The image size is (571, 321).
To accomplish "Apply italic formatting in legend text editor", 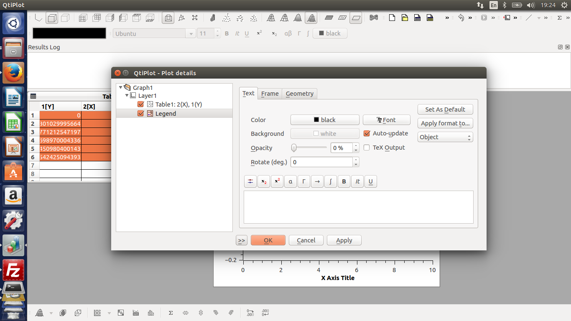I will [x=357, y=181].
